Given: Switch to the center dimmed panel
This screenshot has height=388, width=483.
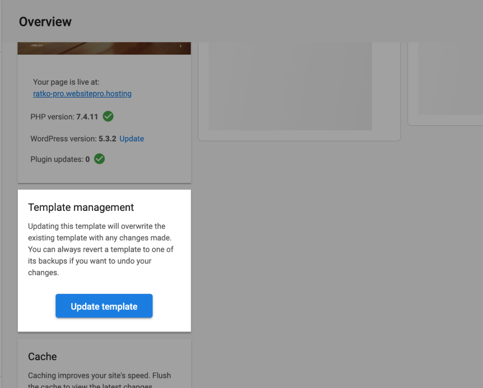Looking at the screenshot, I should click(x=299, y=89).
